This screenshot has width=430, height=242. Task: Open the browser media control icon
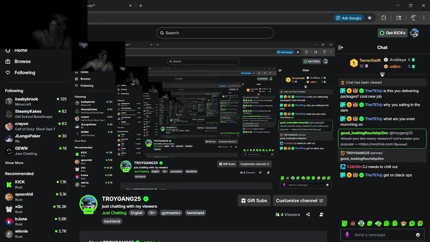point(399,18)
